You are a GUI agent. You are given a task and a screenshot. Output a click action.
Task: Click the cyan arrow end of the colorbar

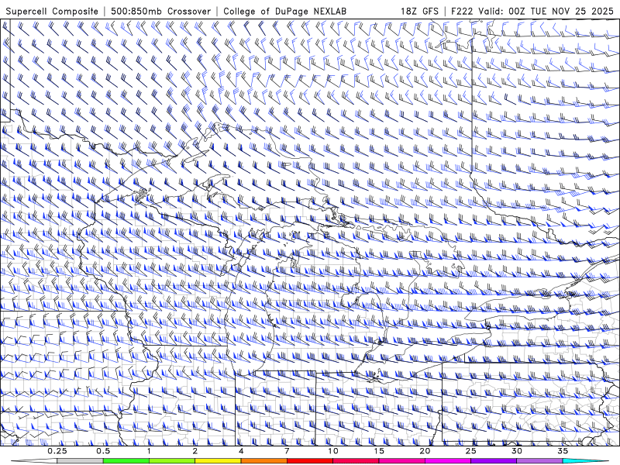click(586, 461)
